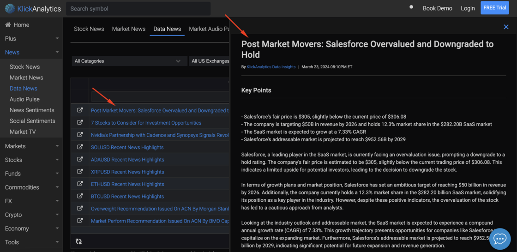
Task: Open external link icon for Salesforce Overvalued row
Action: [80, 110]
